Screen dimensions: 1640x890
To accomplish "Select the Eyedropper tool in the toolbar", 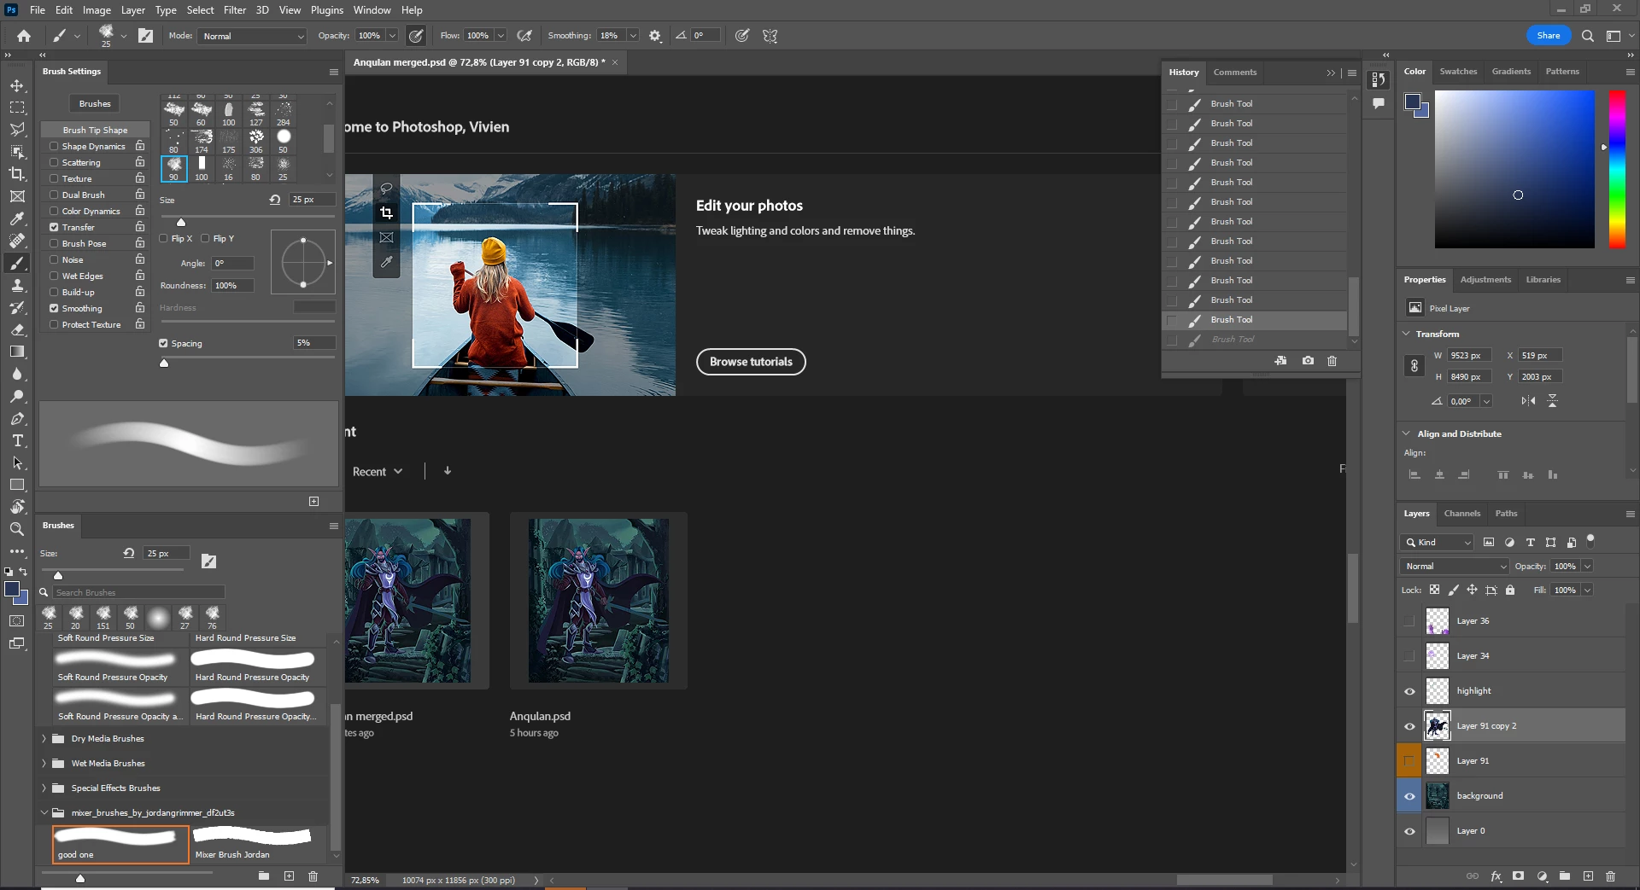I will coord(17,218).
